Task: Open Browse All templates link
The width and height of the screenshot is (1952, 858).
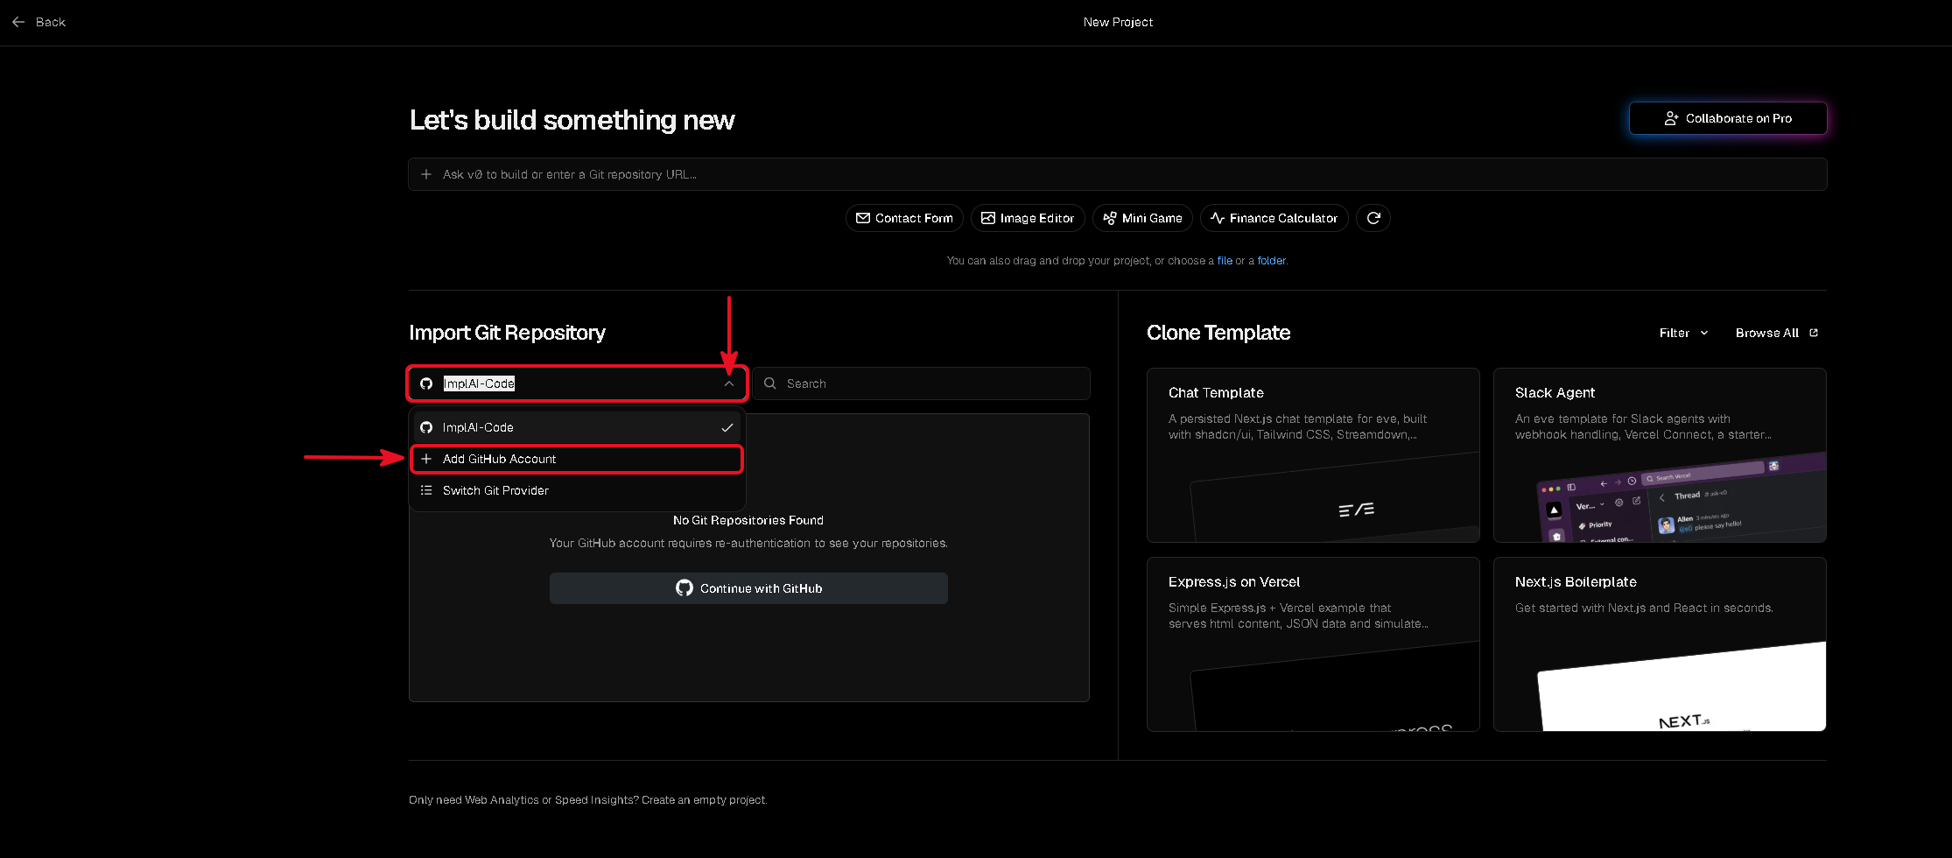Action: click(x=1776, y=333)
